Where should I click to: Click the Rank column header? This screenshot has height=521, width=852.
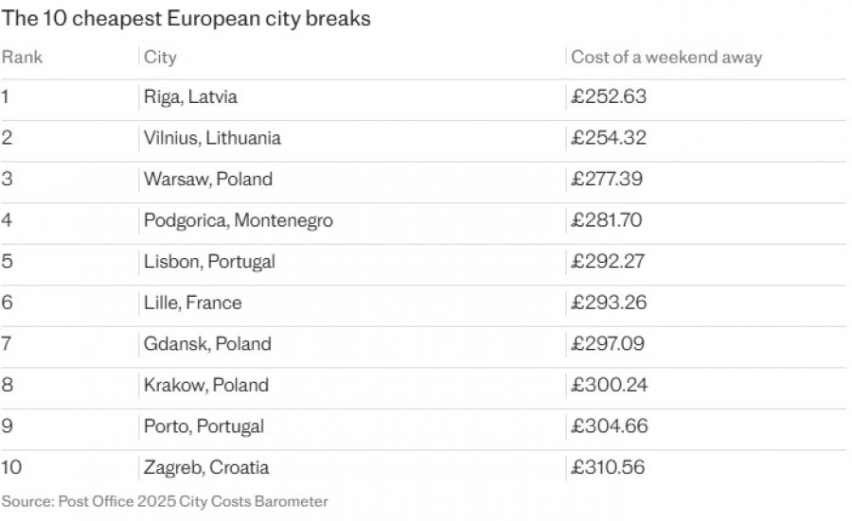point(22,57)
